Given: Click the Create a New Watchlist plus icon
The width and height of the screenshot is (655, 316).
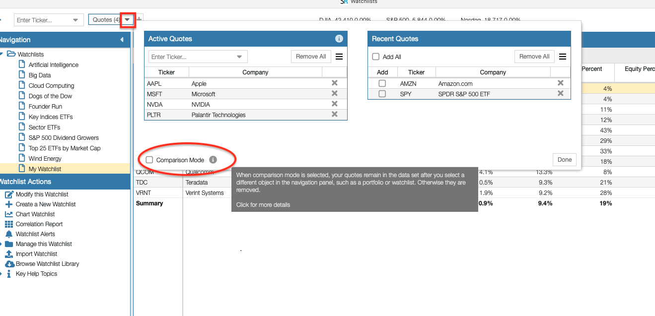Looking at the screenshot, I should (x=9, y=204).
